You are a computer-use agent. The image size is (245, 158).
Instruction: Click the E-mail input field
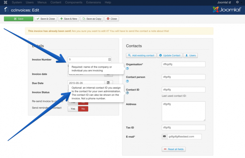tap(184, 137)
